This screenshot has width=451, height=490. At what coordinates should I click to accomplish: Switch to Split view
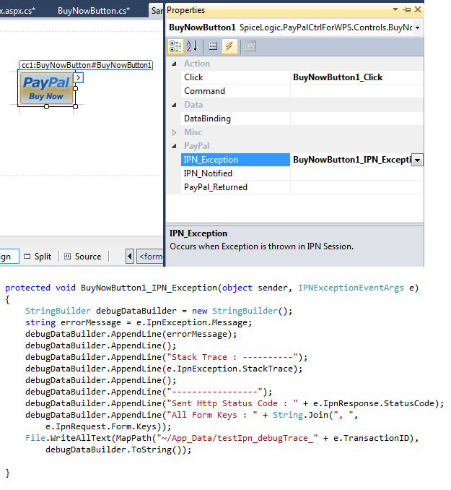pos(38,257)
